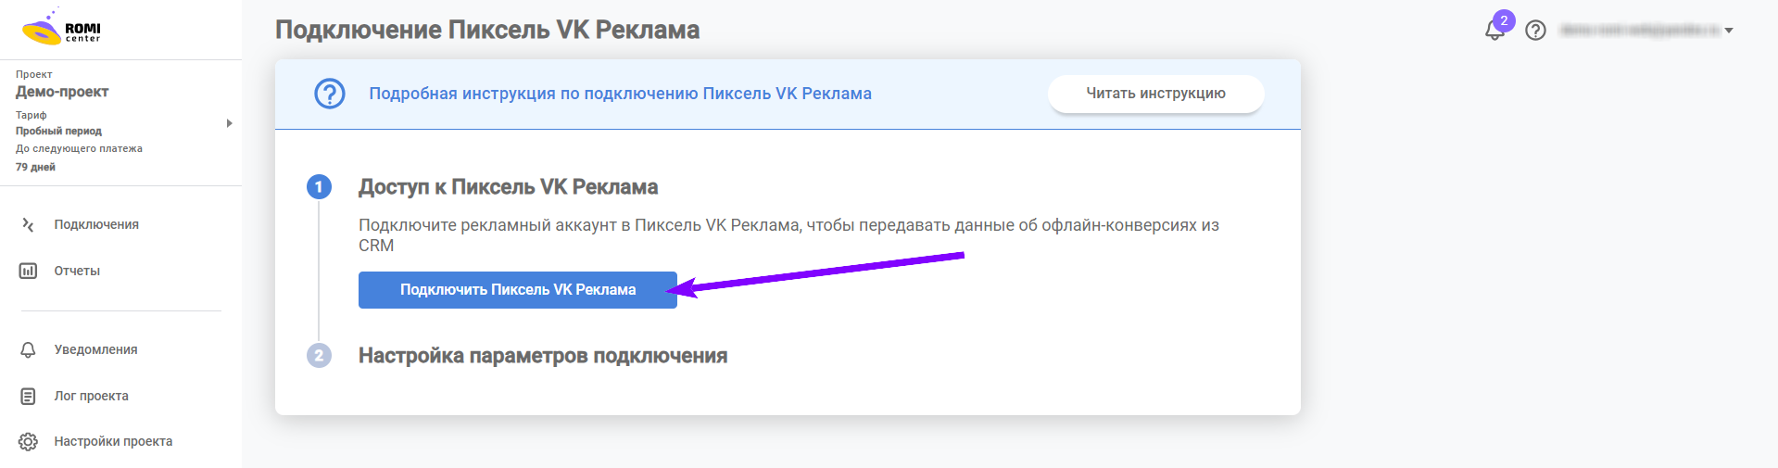Screen dimensions: 1778x468
Task: Click Подключить Пиксель VK Реклама button
Action: [x=518, y=290]
